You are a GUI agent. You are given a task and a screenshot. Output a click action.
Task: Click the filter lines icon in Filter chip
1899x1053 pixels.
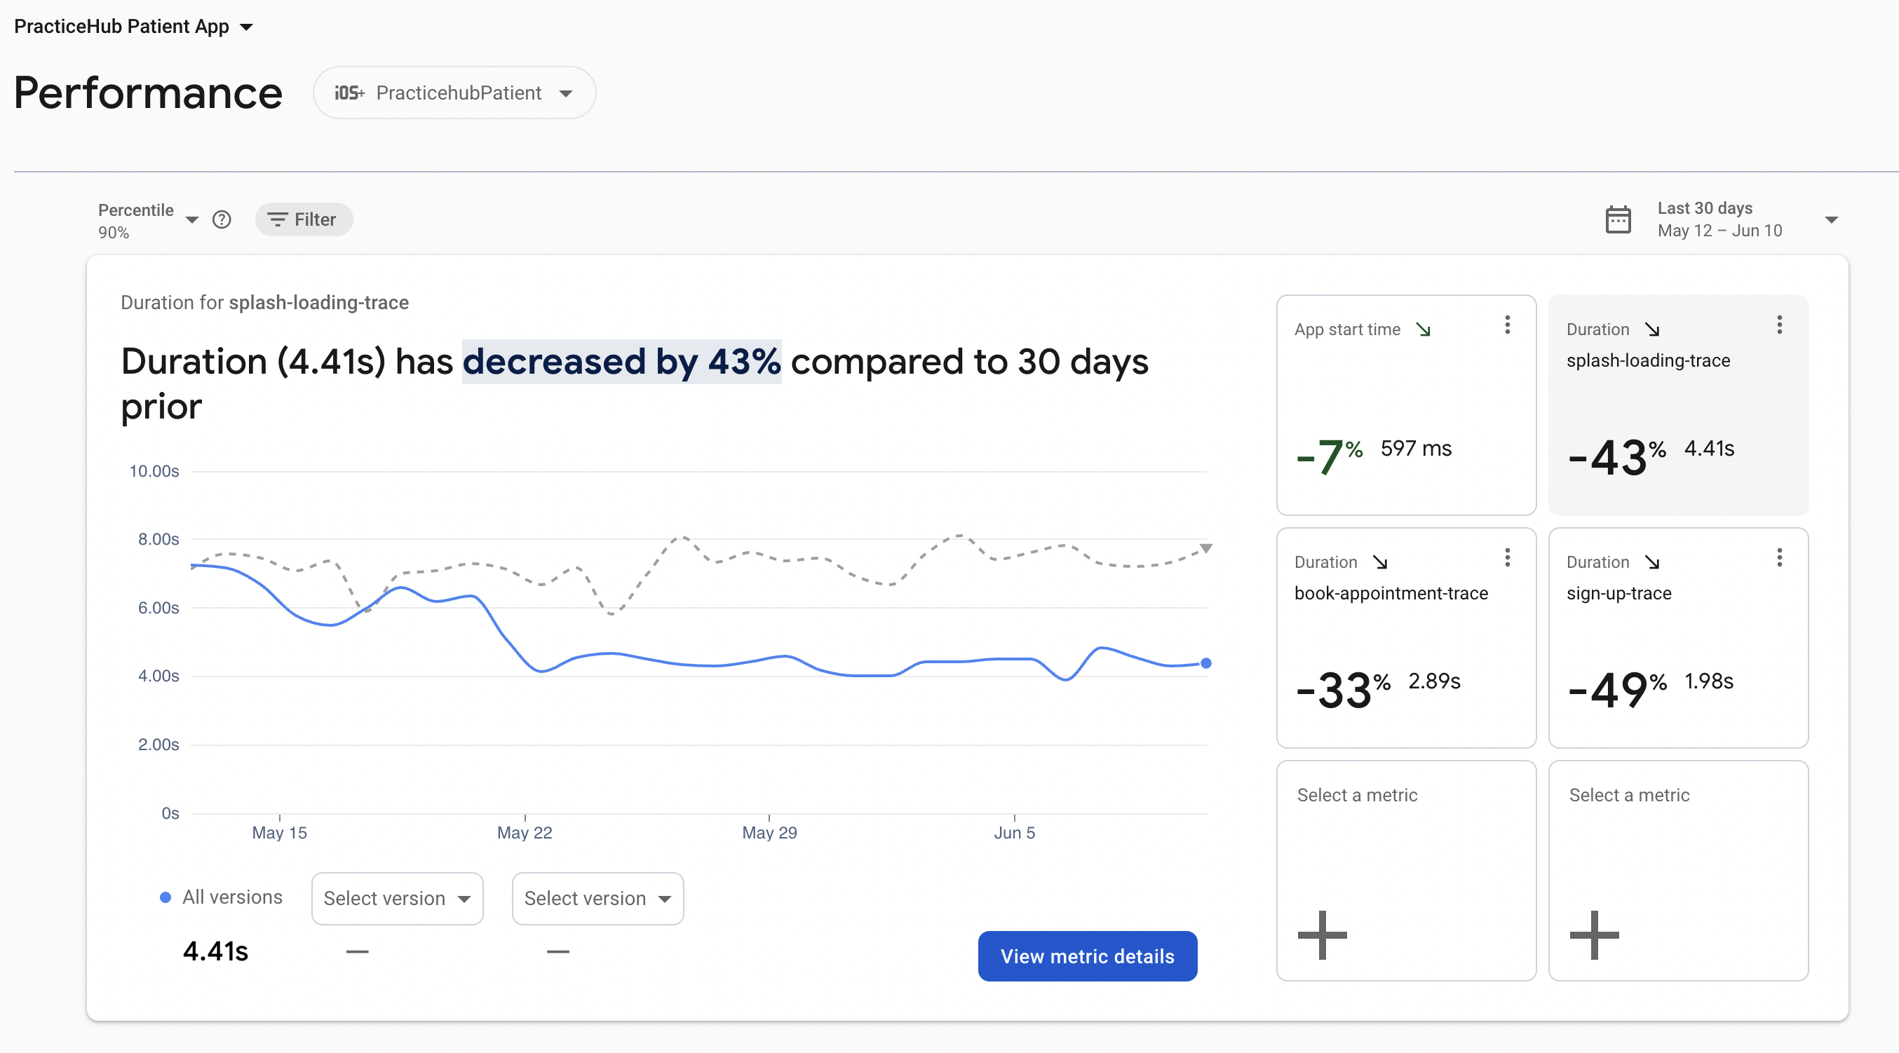[x=277, y=219]
